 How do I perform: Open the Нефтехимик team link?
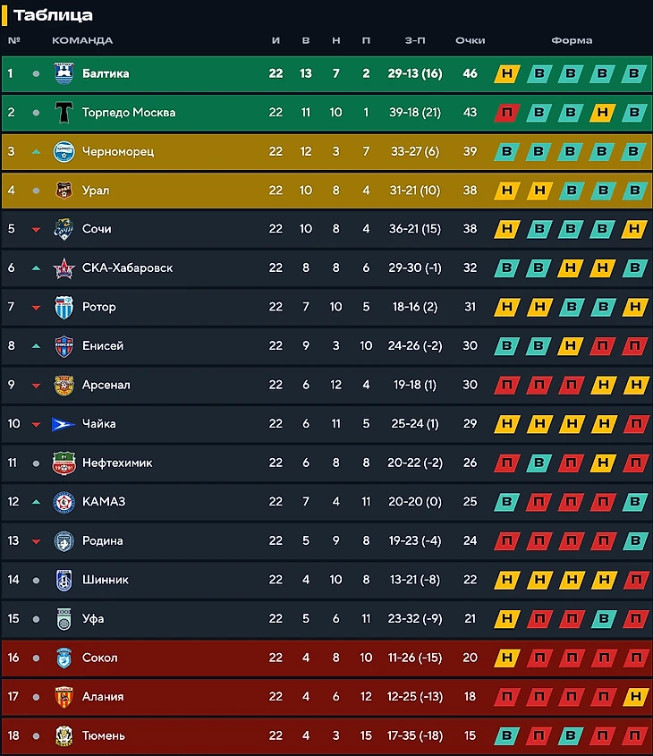[x=116, y=463]
